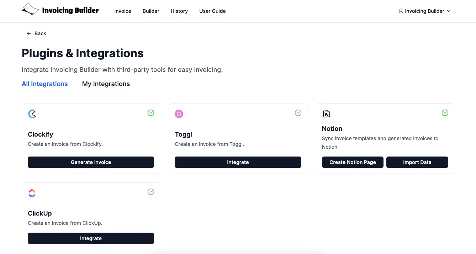This screenshot has width=476, height=254.
Task: Click the ClickUp card title
Action: (40, 213)
